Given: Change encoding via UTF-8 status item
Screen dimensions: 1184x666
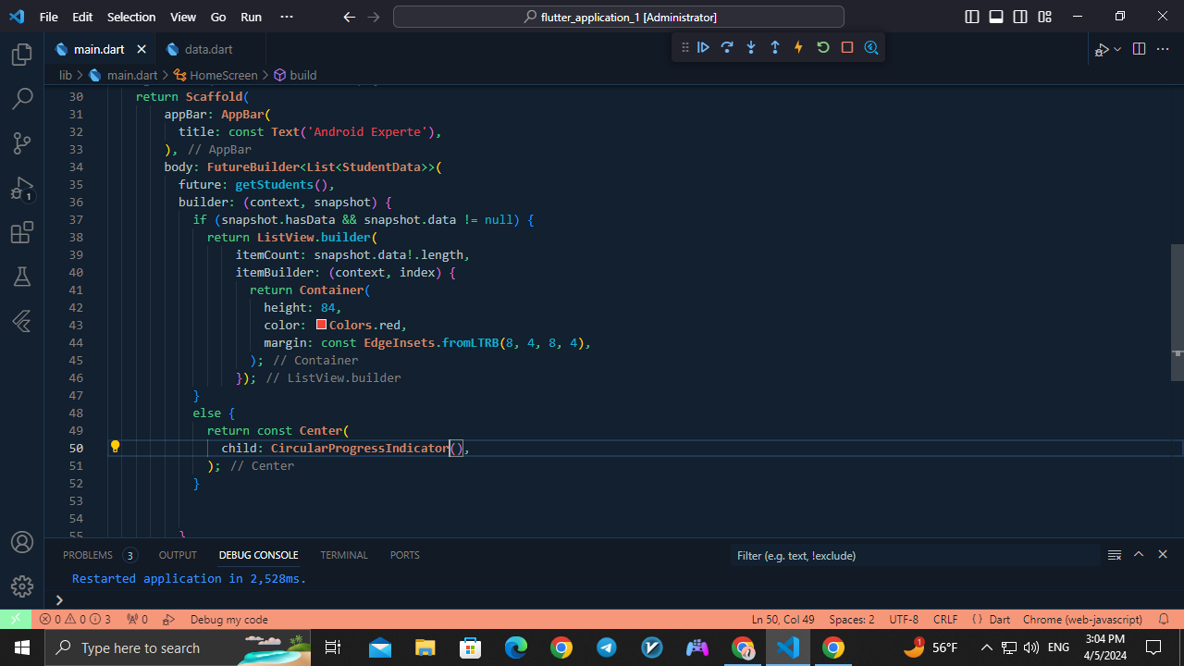Looking at the screenshot, I should (904, 619).
